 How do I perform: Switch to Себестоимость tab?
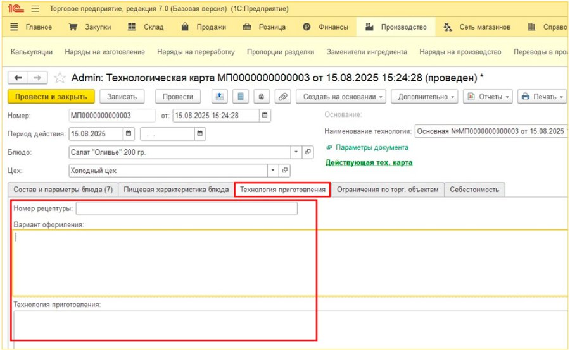pos(474,190)
